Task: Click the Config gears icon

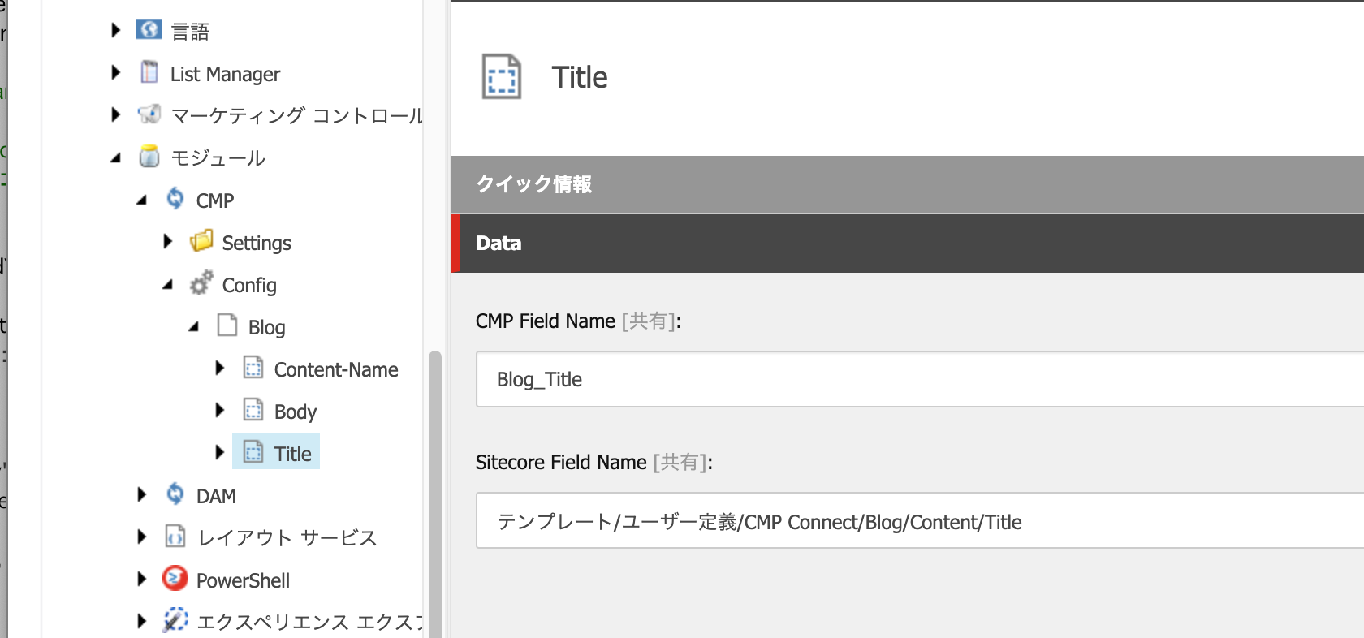Action: coord(201,283)
